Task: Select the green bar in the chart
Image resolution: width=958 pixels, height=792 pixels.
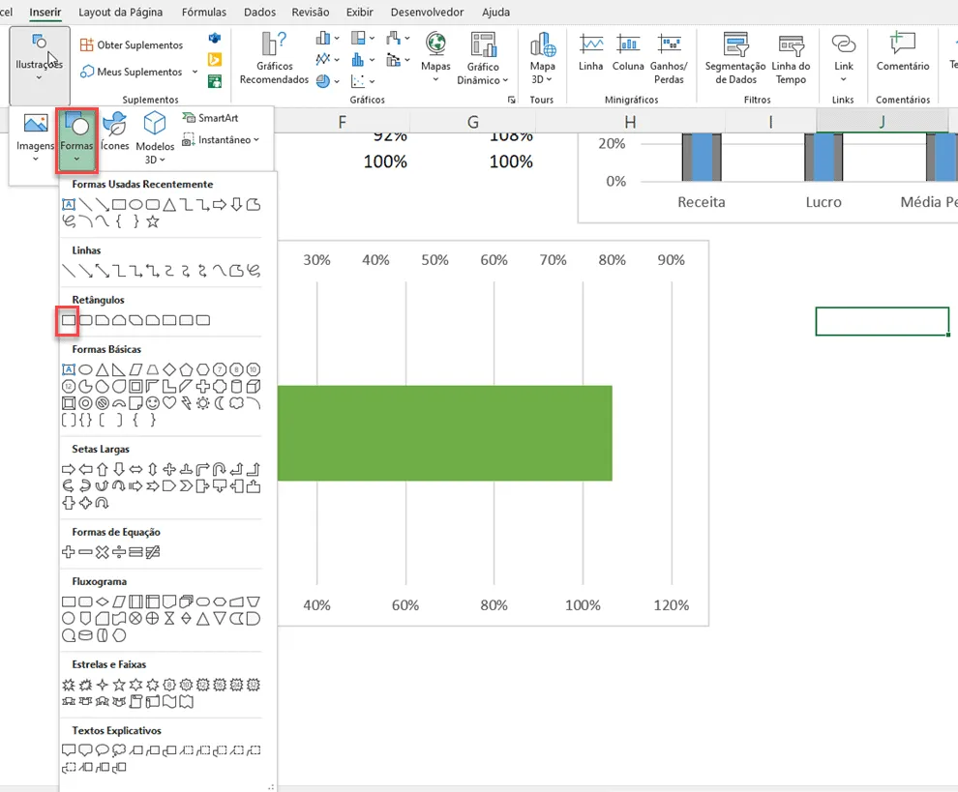Action: pyautogui.click(x=445, y=433)
